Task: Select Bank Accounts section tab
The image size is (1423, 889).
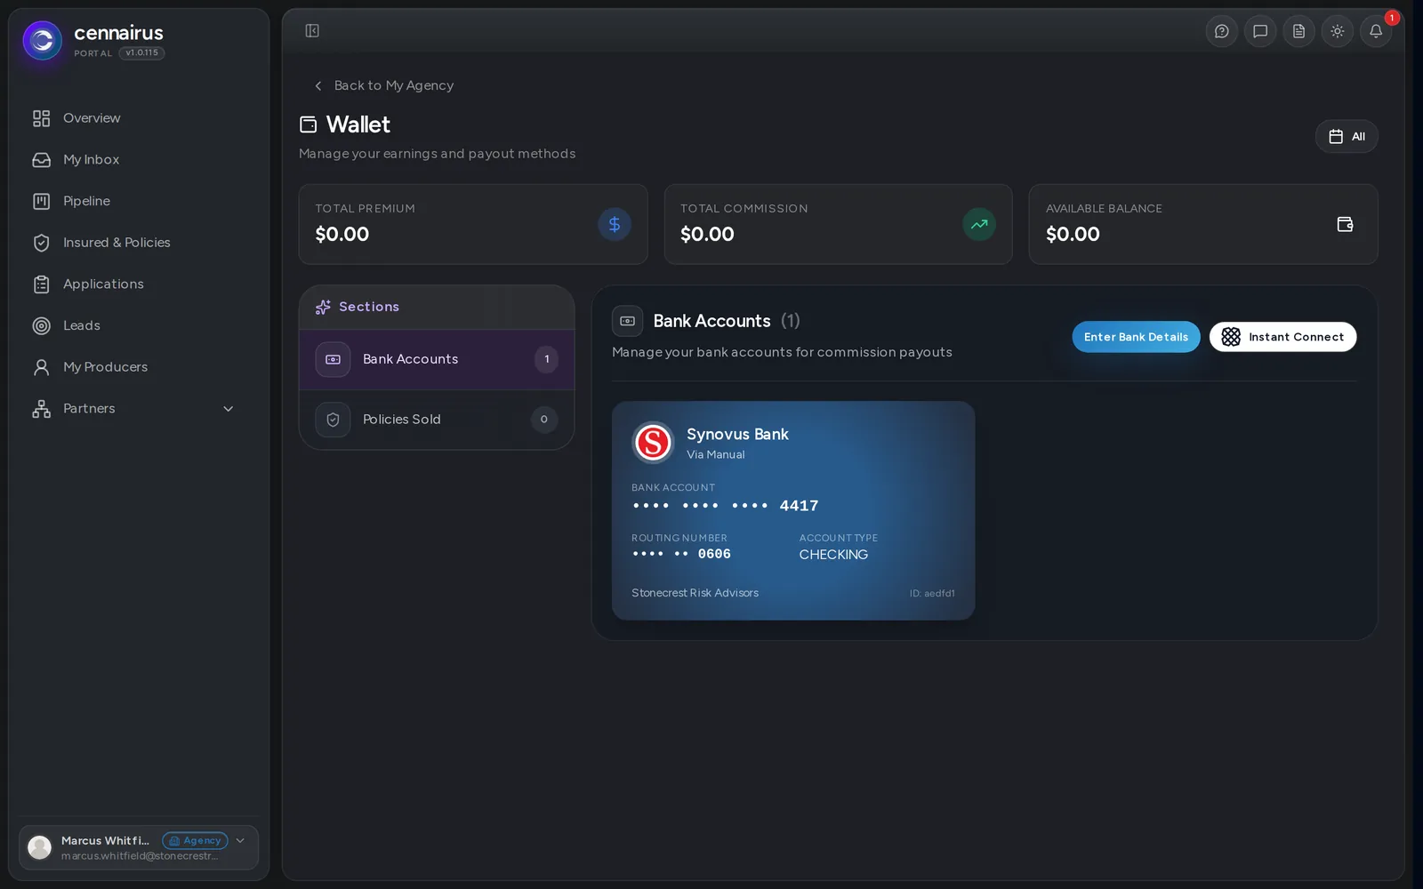Action: 437,359
